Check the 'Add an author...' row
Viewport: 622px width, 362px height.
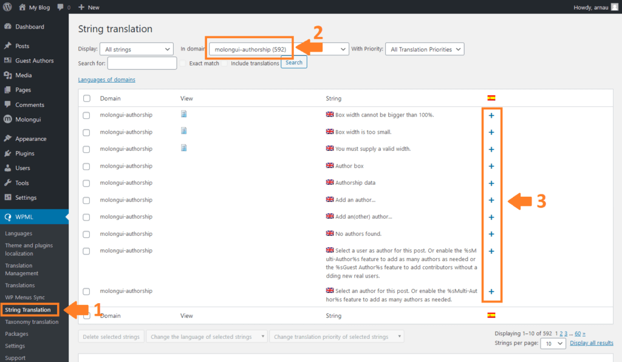click(86, 200)
